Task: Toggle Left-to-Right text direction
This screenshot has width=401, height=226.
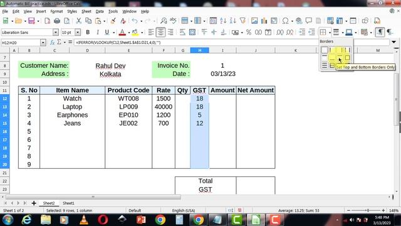Action: (x=380, y=32)
